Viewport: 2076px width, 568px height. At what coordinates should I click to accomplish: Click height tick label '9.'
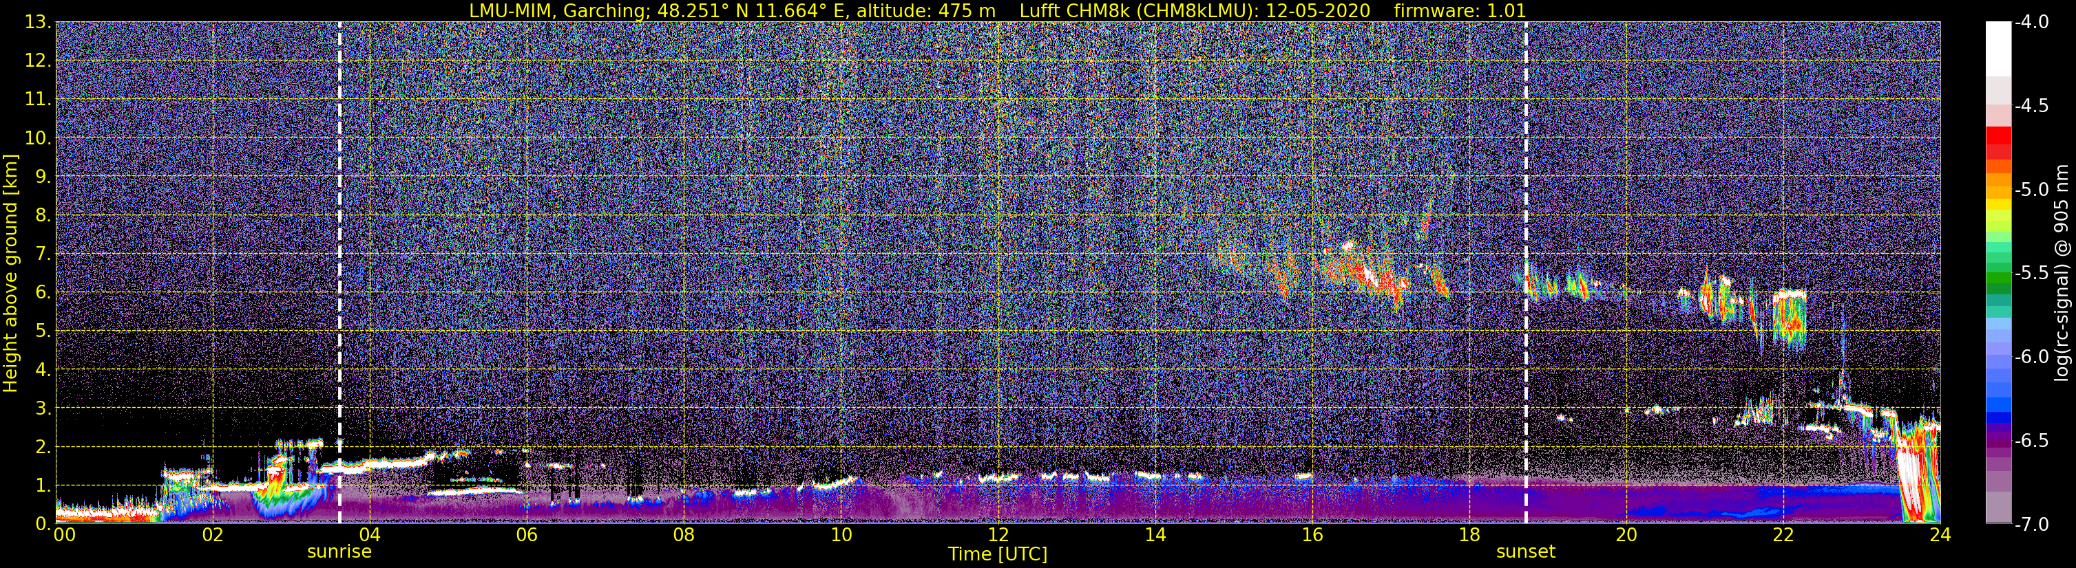pyautogui.click(x=43, y=177)
